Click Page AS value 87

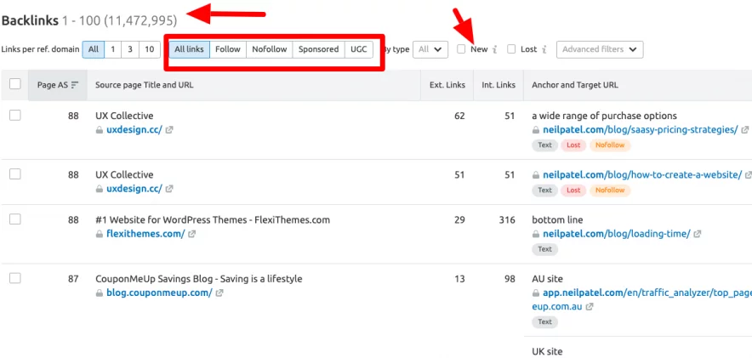click(x=73, y=279)
